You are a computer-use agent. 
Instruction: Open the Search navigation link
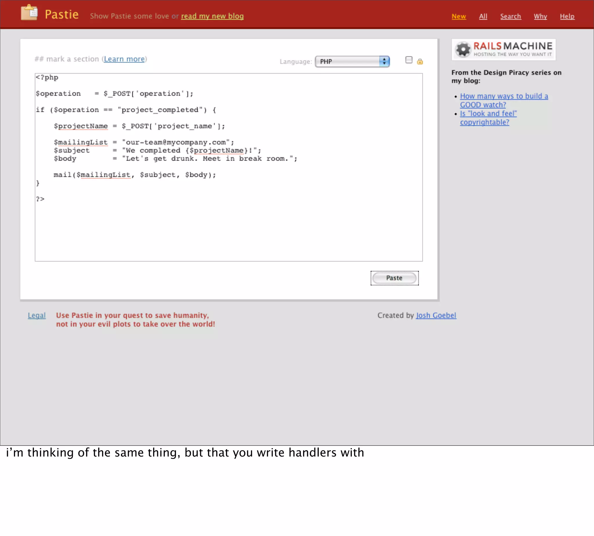point(510,17)
